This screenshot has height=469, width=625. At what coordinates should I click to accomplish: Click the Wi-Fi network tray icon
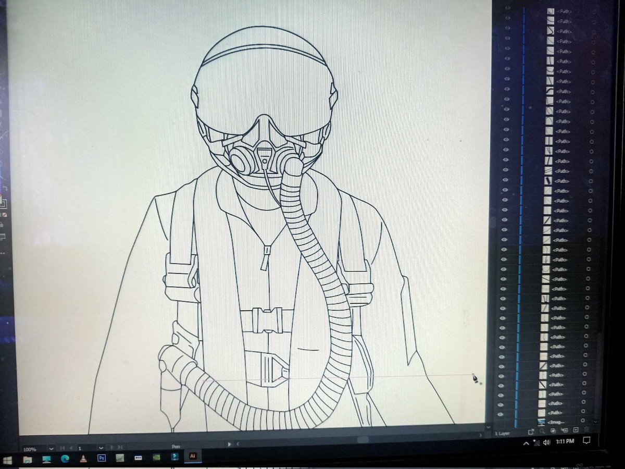click(537, 443)
